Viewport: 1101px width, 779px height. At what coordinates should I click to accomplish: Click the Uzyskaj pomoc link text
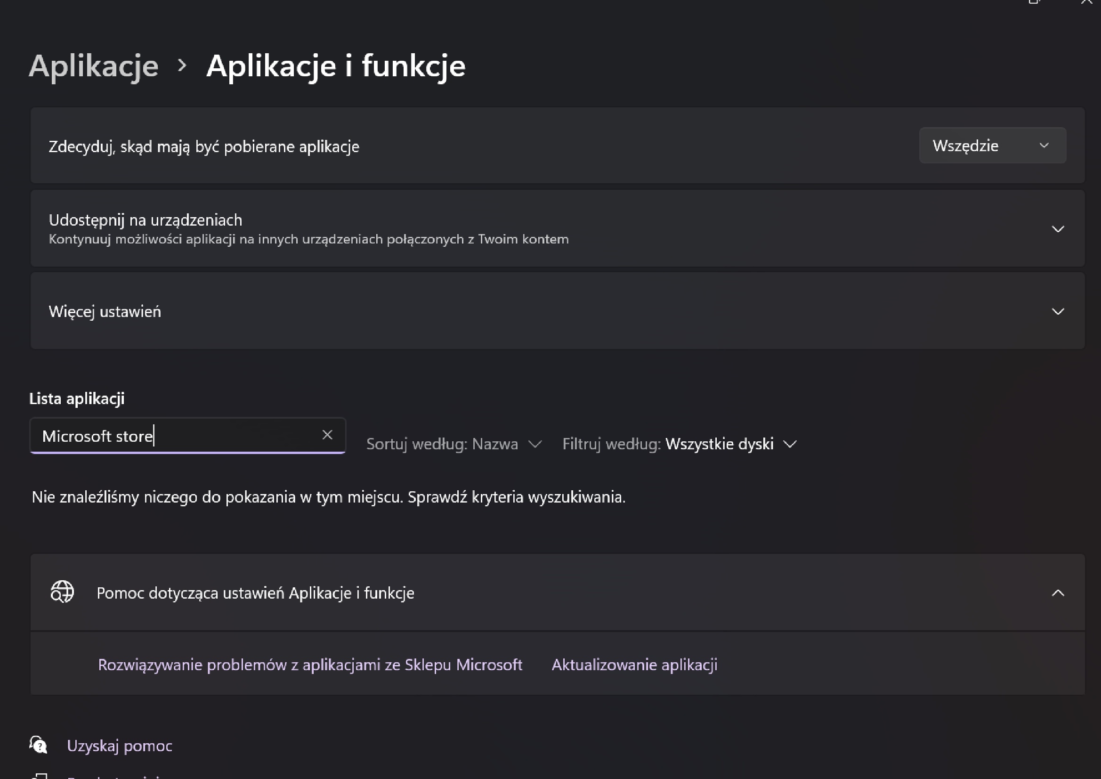tap(120, 746)
